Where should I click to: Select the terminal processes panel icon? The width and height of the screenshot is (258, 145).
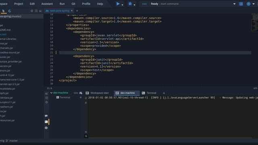pyautogui.click(x=46, y=122)
